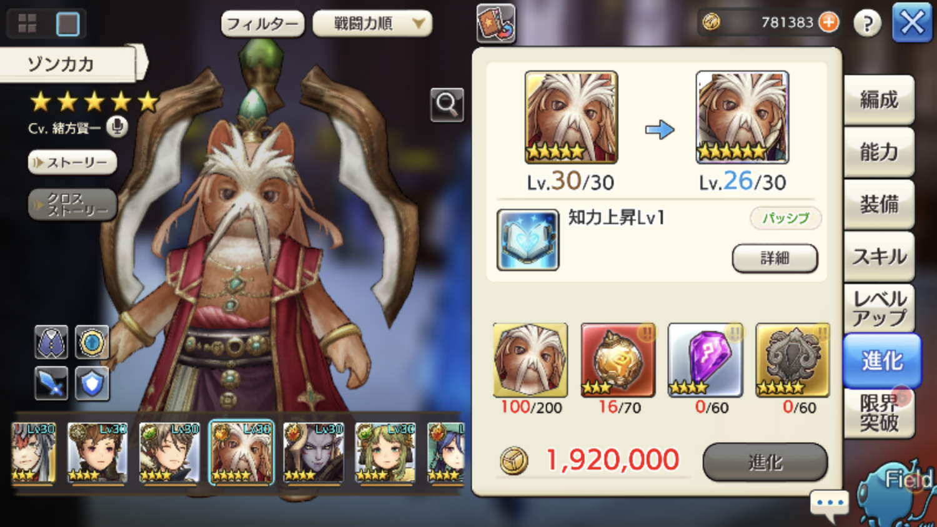Screen dimensions: 937x527
Task: Click the magnifier zoom icon
Action: pos(447,104)
